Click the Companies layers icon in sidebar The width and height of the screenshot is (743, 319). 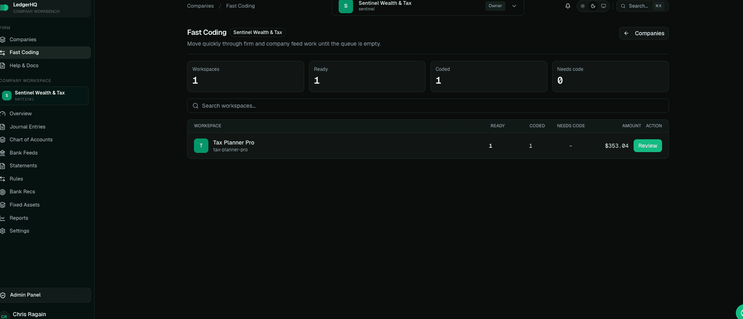(2, 40)
